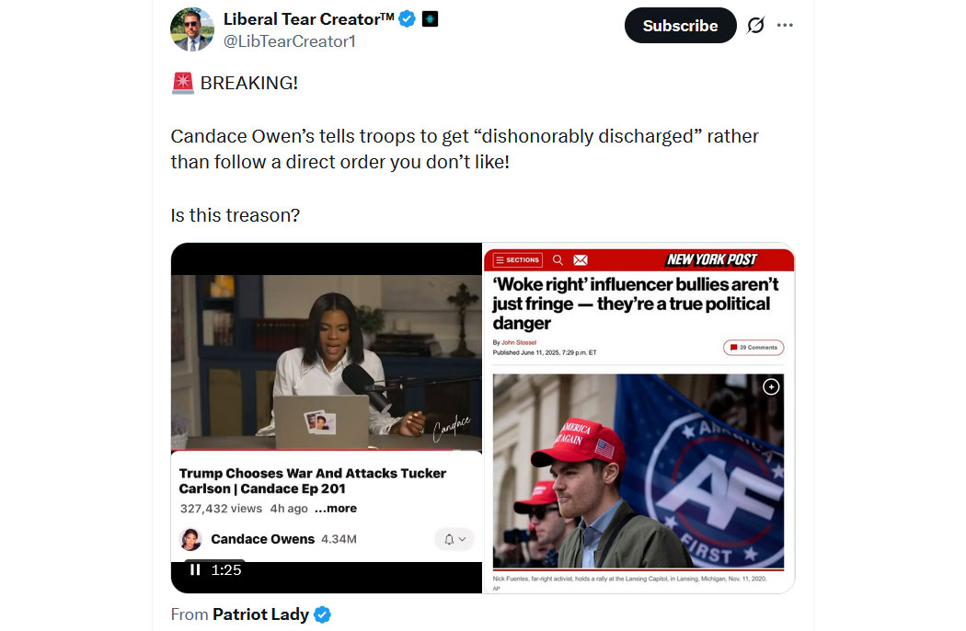Click the New York Post email envelope icon

click(x=581, y=260)
